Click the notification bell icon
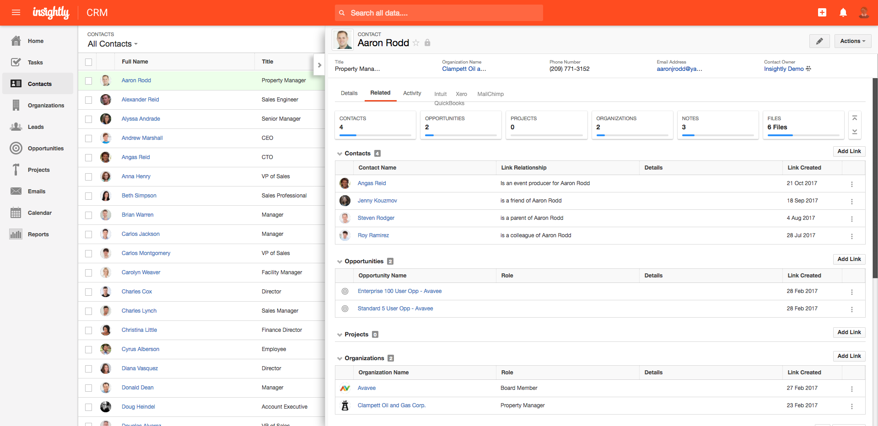This screenshot has height=426, width=878. (x=843, y=12)
